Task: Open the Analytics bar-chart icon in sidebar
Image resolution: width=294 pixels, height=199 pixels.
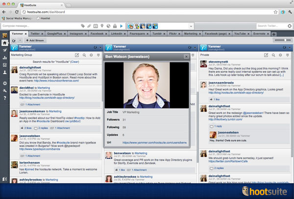Action: click(x=5, y=57)
